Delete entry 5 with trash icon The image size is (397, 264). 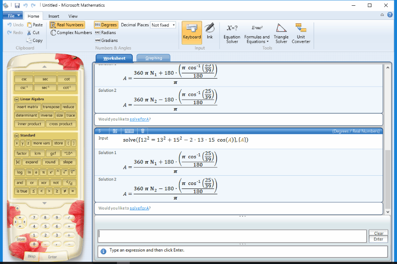point(142,131)
